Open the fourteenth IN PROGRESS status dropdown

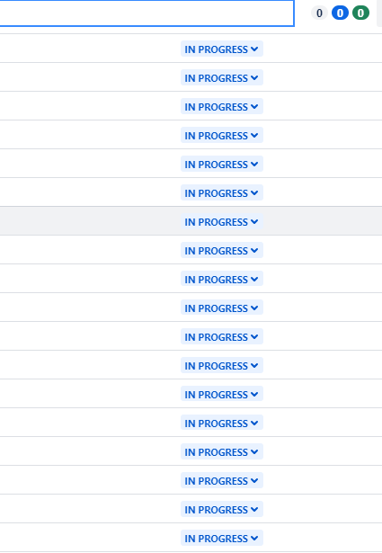tap(222, 424)
